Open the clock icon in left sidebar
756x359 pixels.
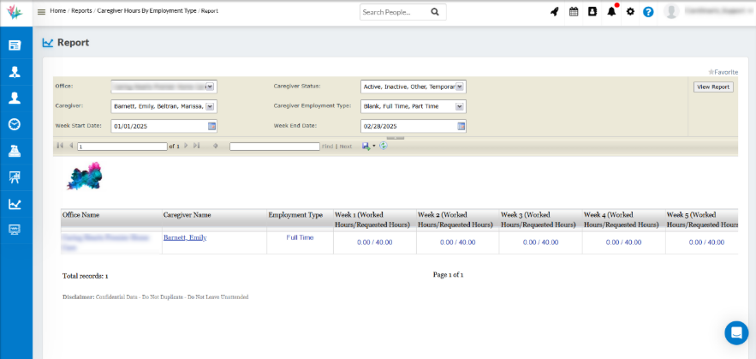pyautogui.click(x=15, y=124)
